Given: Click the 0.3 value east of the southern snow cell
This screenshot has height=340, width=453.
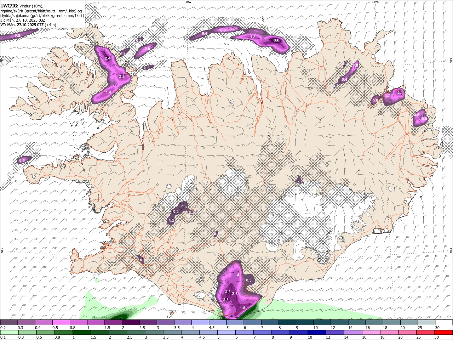Looking at the screenshot, I should (249, 280).
